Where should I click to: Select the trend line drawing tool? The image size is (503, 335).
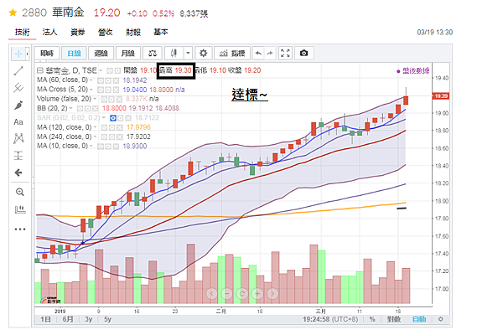(x=18, y=70)
